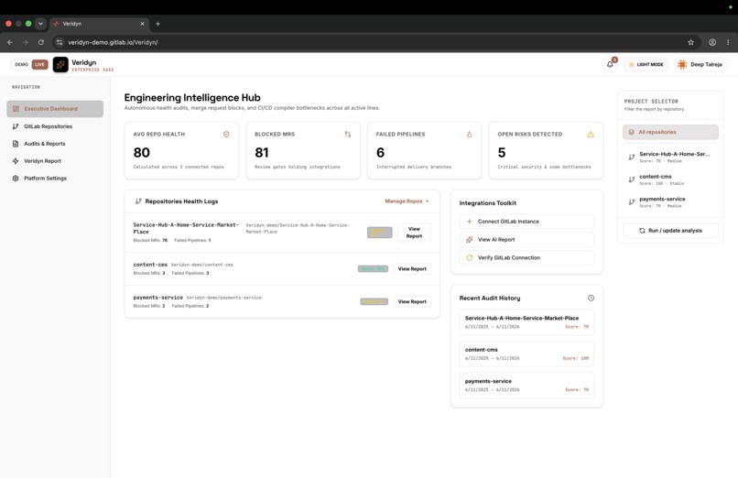The width and height of the screenshot is (738, 478).
Task: Open GitLab Repositories in navigation
Action: [x=55, y=126]
